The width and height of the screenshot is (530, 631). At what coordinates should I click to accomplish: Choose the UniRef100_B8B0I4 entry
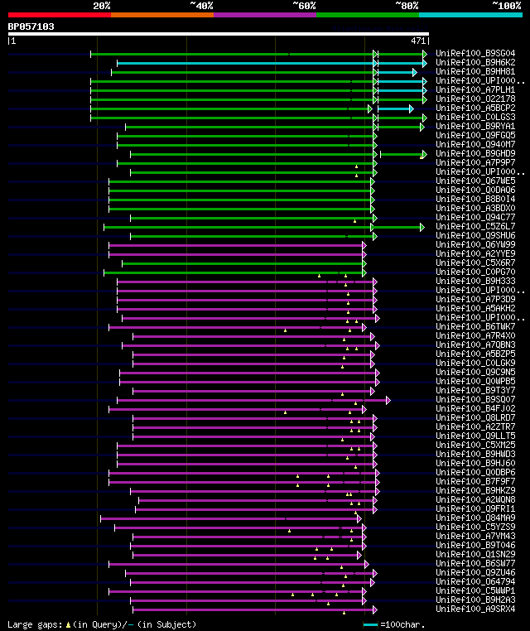[x=475, y=199]
